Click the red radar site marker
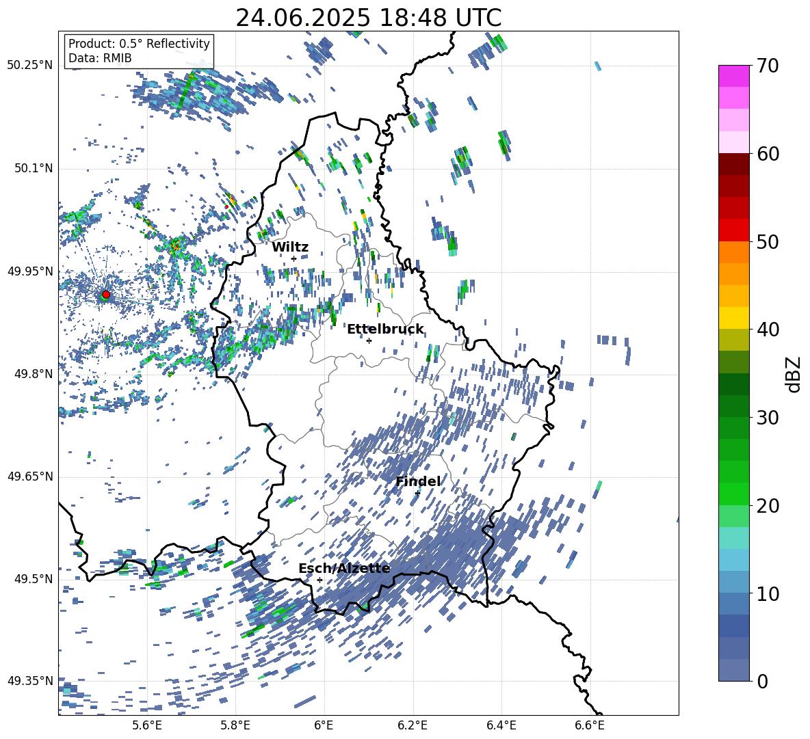This screenshot has width=810, height=739. point(106,295)
